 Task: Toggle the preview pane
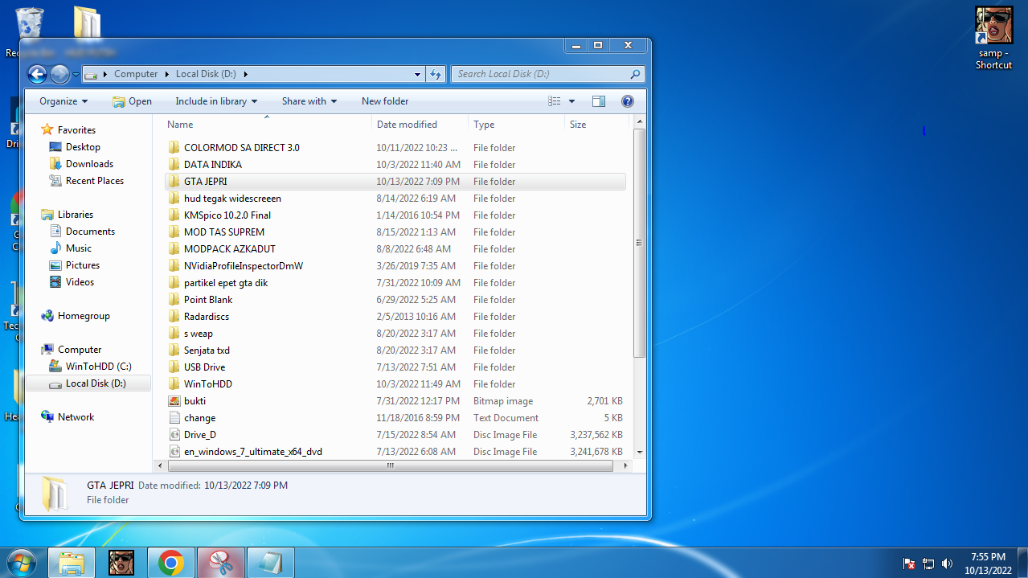coord(599,101)
